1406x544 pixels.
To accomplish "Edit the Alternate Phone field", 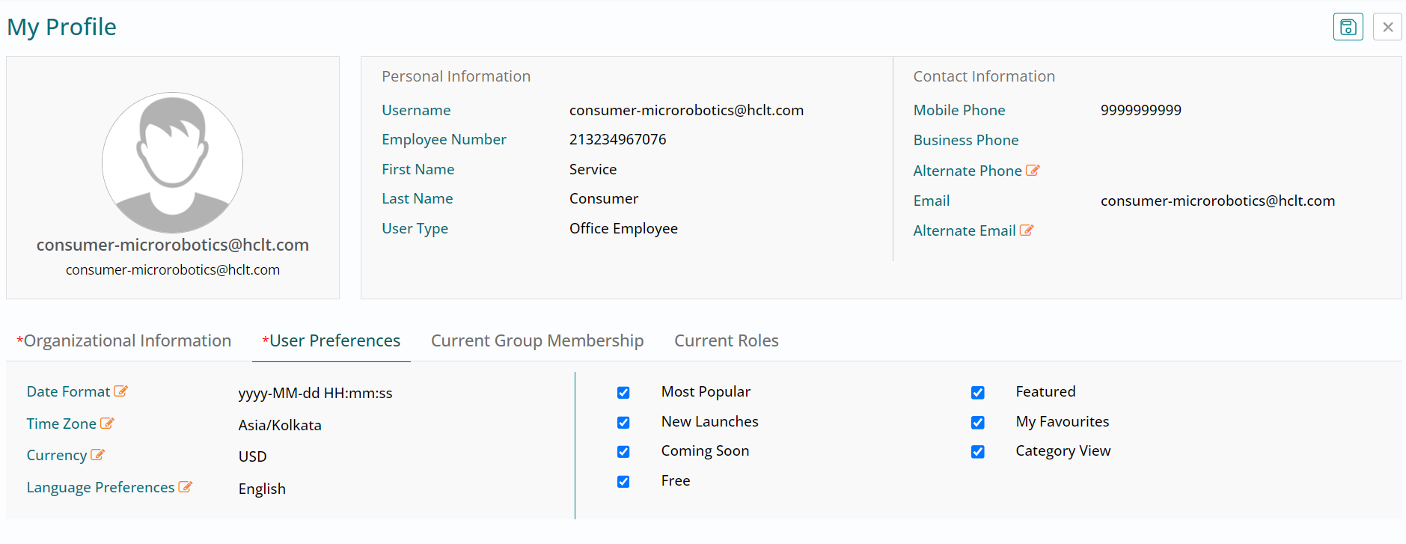I will [x=1033, y=171].
